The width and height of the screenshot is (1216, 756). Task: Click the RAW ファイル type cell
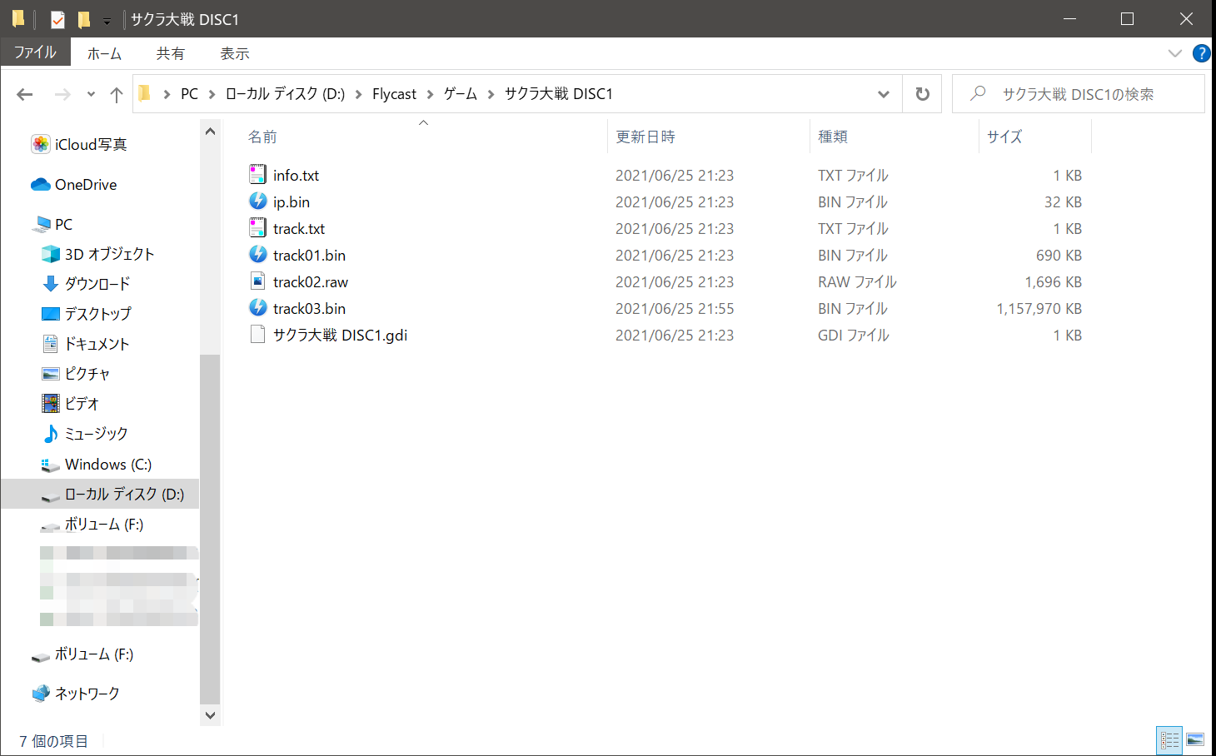[x=857, y=281]
